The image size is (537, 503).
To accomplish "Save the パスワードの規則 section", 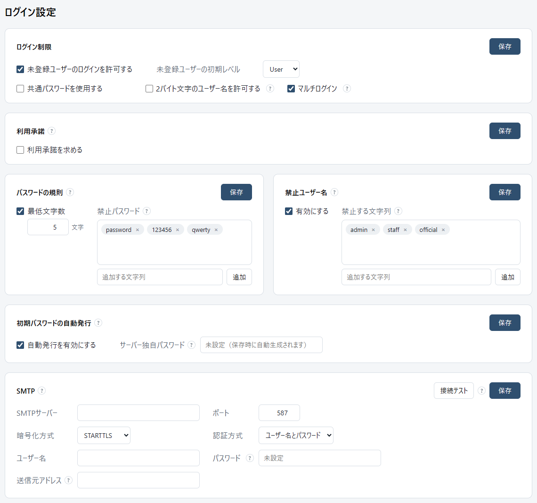I will (236, 192).
